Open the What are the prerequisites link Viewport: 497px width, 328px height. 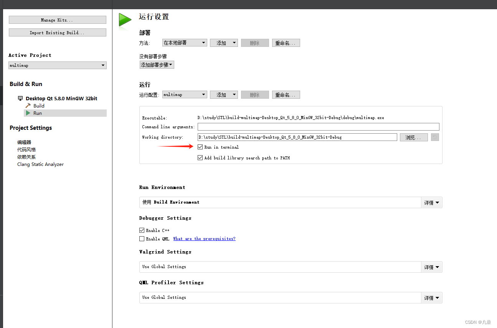204,239
